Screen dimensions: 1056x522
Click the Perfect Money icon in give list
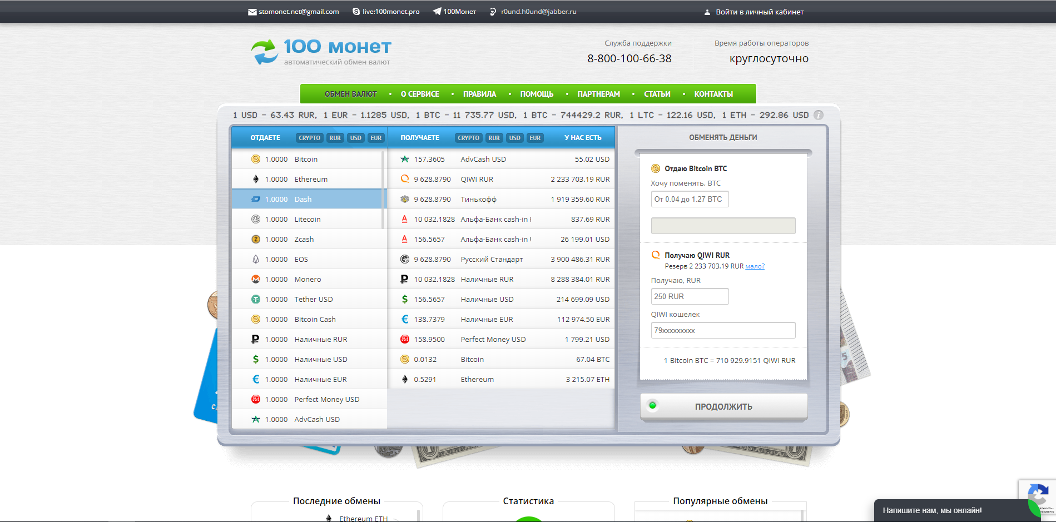pos(256,399)
